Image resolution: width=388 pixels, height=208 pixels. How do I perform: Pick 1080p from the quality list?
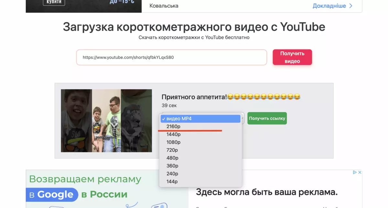tap(201, 142)
